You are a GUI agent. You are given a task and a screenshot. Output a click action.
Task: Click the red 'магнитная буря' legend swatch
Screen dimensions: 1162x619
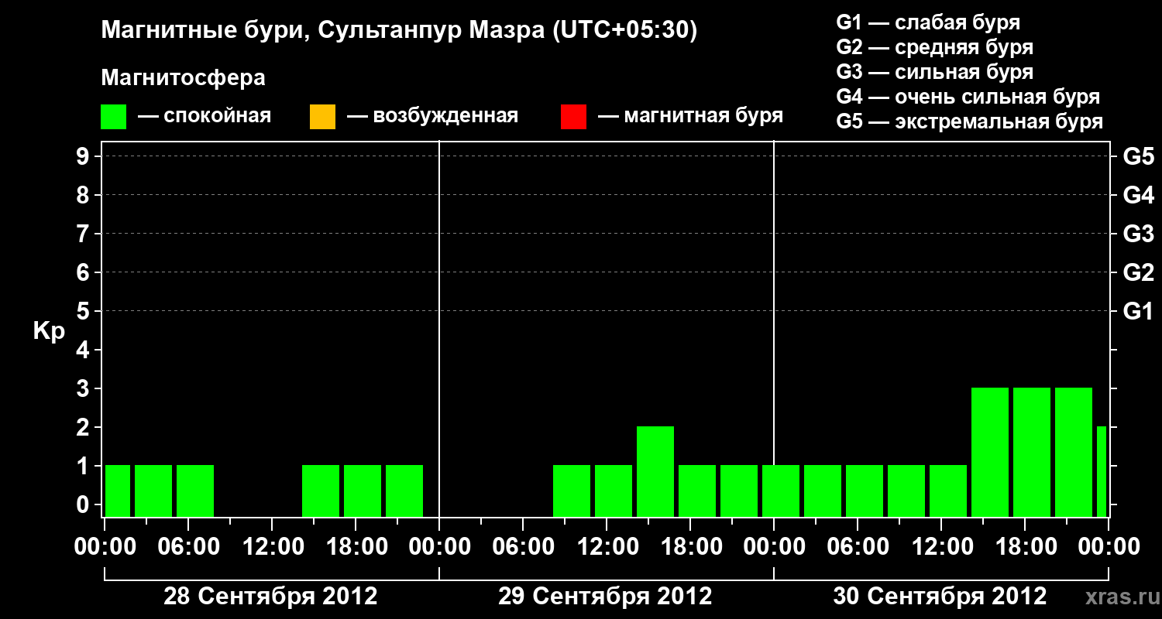click(x=573, y=117)
